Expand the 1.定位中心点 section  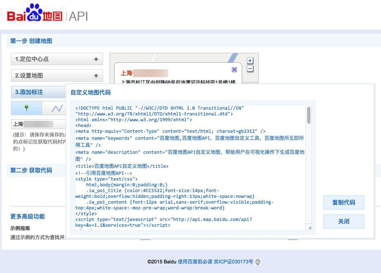click(57, 59)
